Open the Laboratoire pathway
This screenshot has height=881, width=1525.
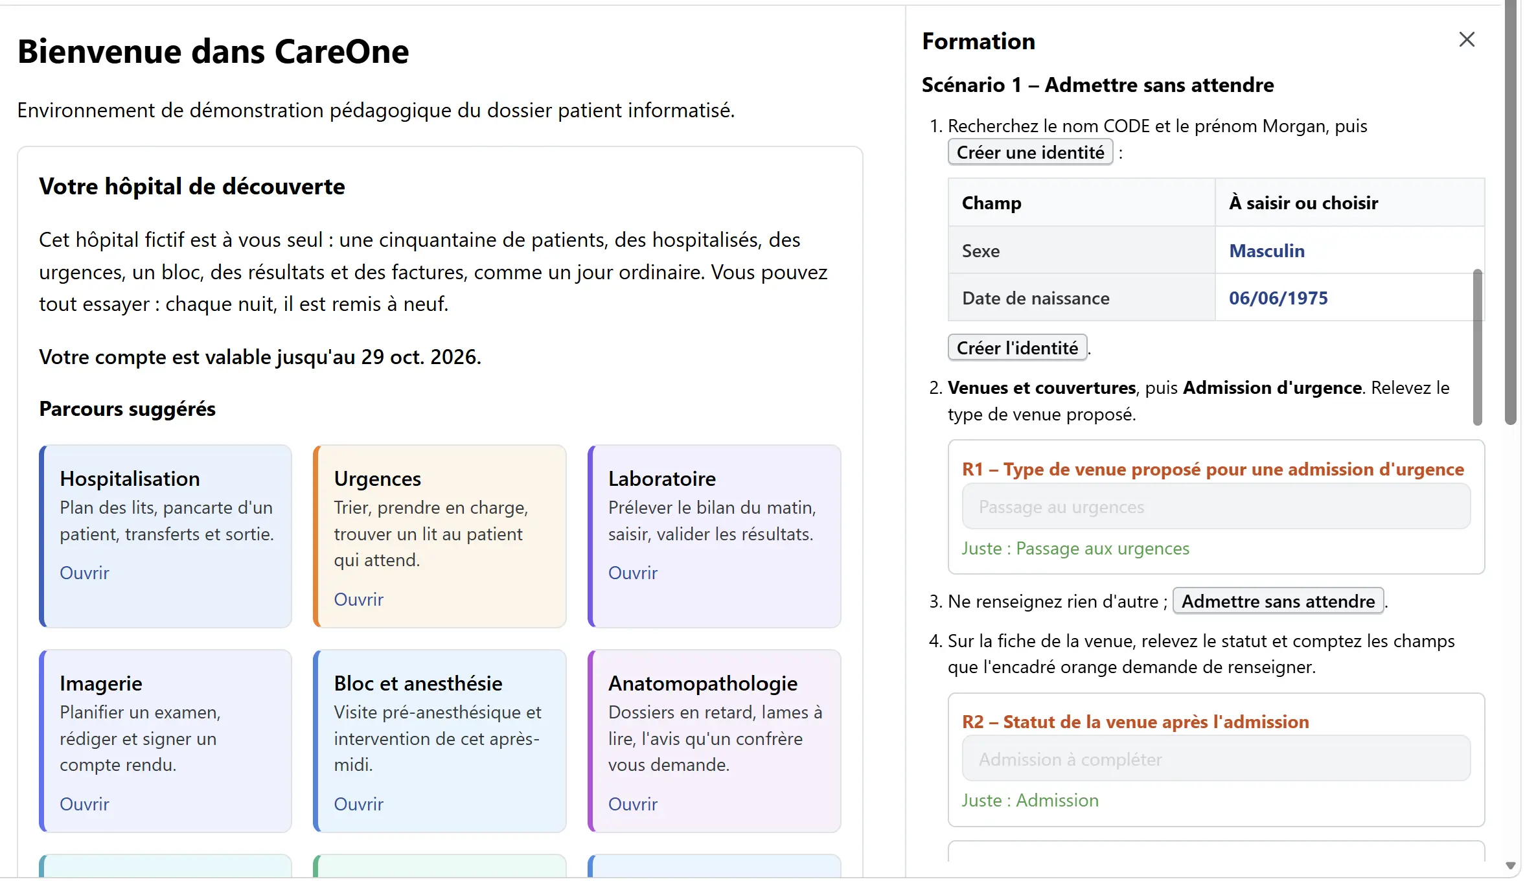click(x=632, y=573)
